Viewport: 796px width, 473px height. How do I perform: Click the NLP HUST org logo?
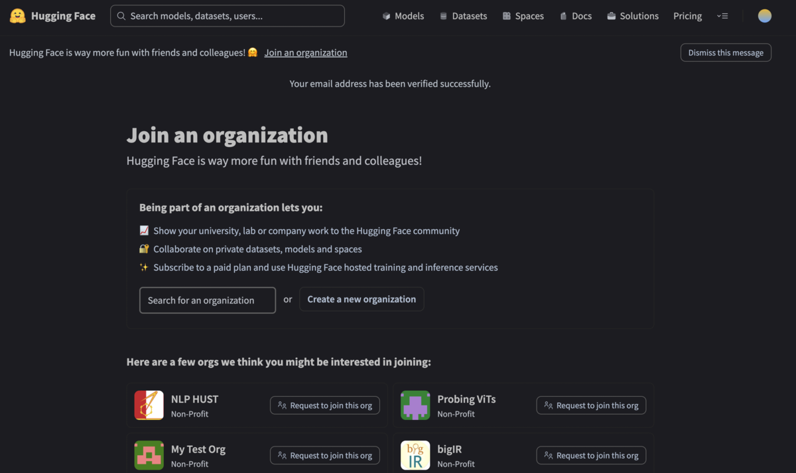pyautogui.click(x=149, y=405)
